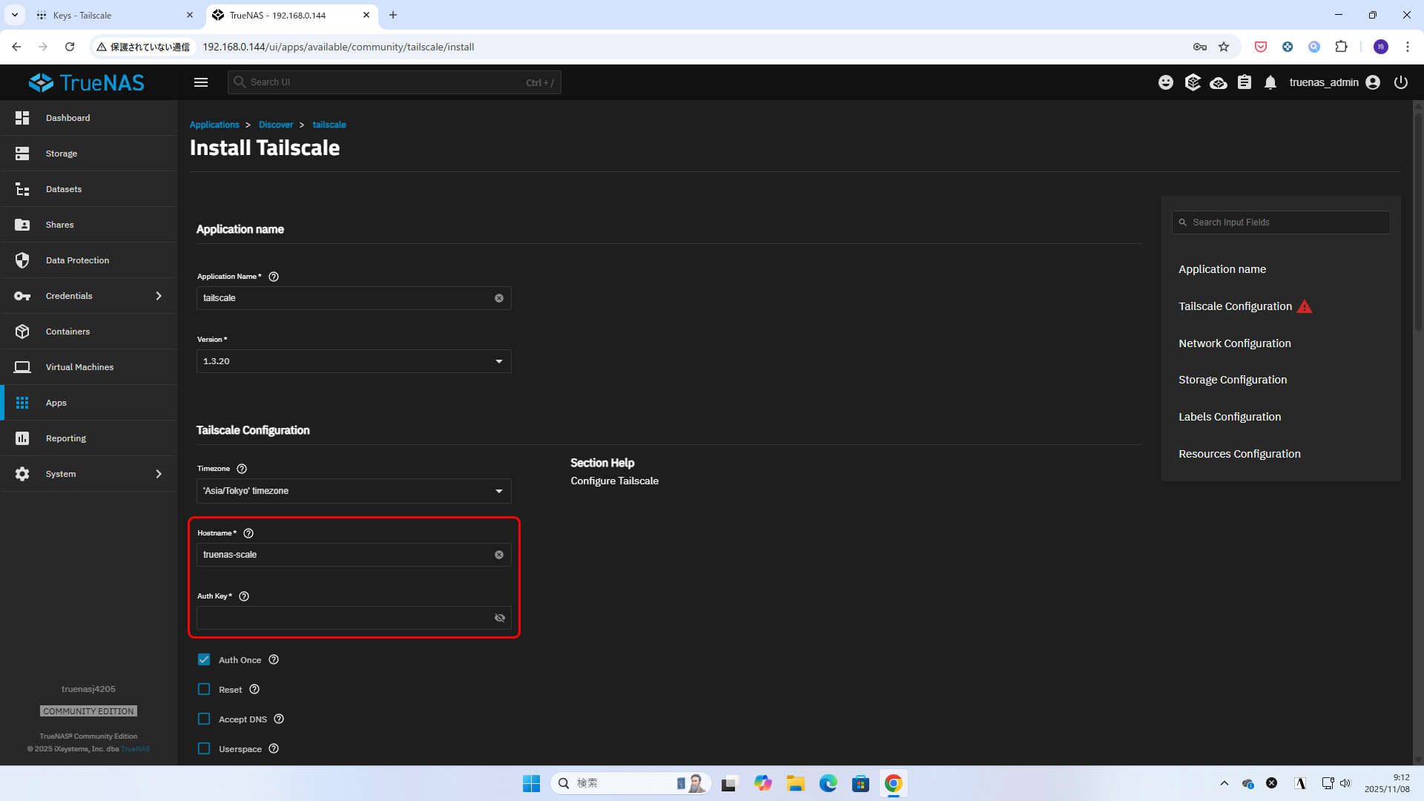Clear the Hostname field with the X icon
This screenshot has height=801, width=1424.
499,555
